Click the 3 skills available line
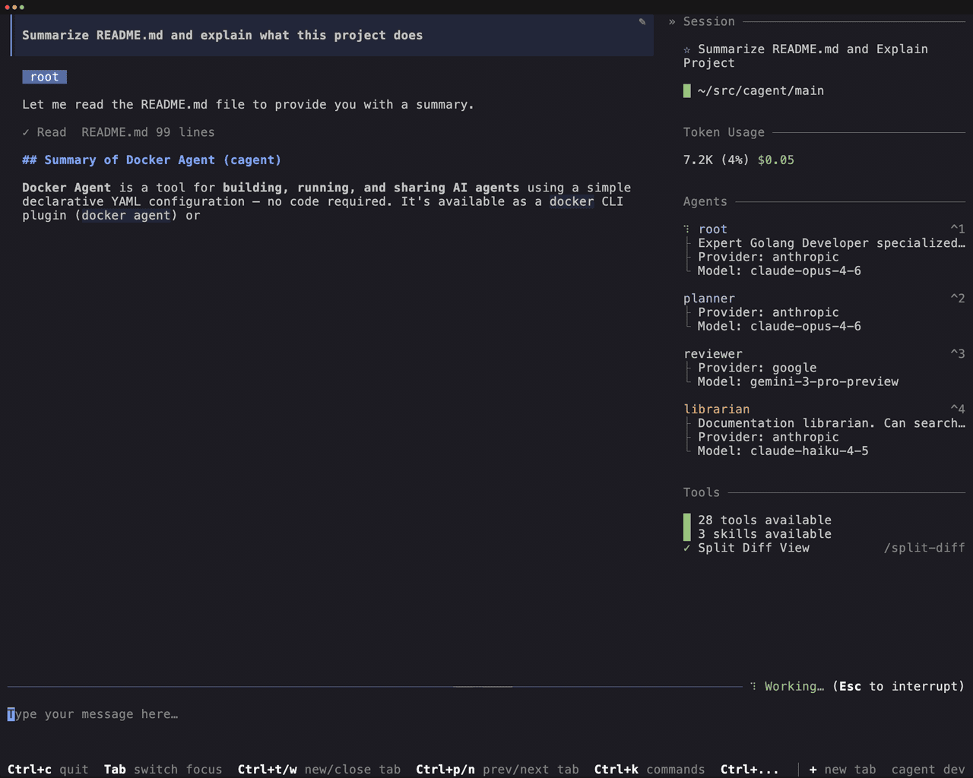 (765, 534)
